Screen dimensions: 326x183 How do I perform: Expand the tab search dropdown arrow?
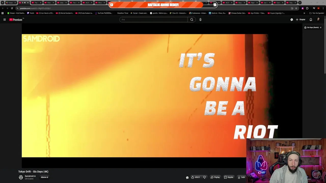coord(3,3)
